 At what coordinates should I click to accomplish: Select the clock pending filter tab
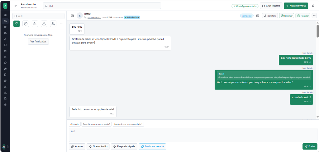pyautogui.click(x=26, y=24)
